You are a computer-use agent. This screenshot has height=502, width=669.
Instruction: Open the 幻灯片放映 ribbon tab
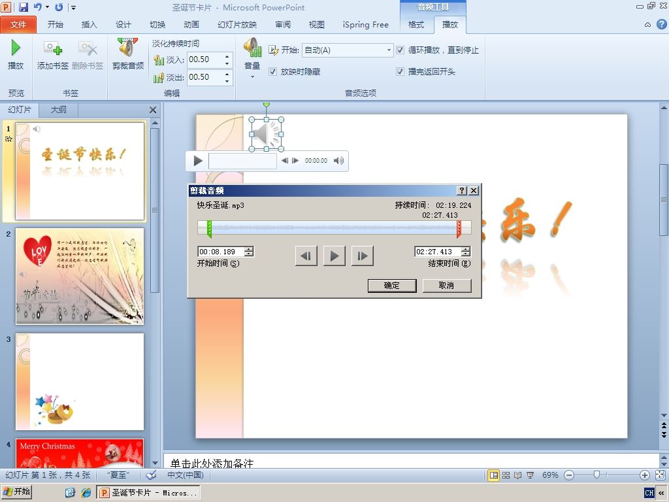click(237, 24)
